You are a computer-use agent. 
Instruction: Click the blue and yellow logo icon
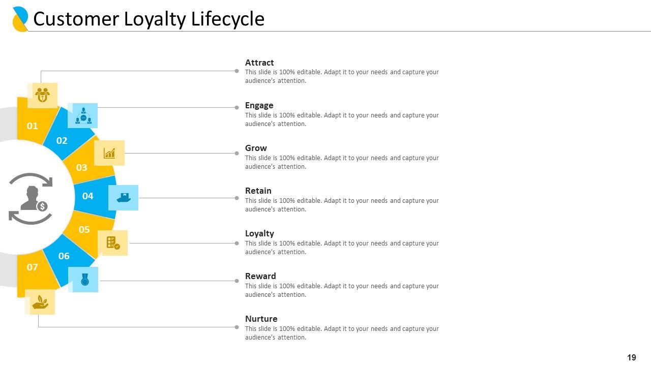point(20,19)
